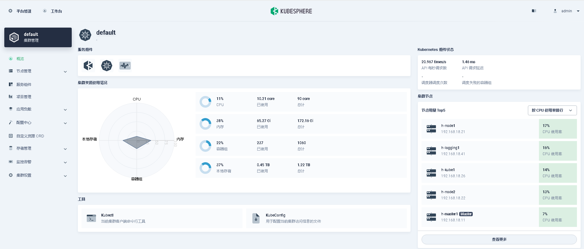Click the KubeSphere service component icon

(88, 65)
